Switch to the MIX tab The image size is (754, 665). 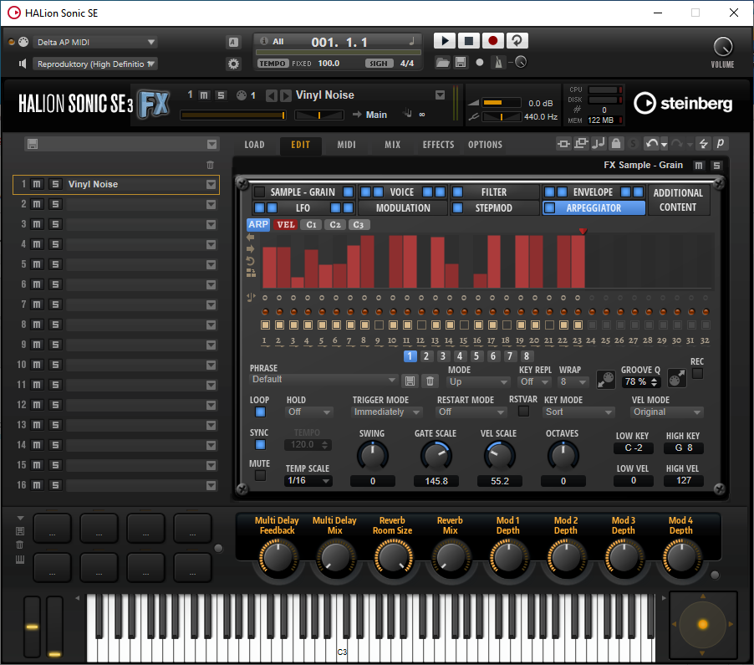click(x=392, y=145)
